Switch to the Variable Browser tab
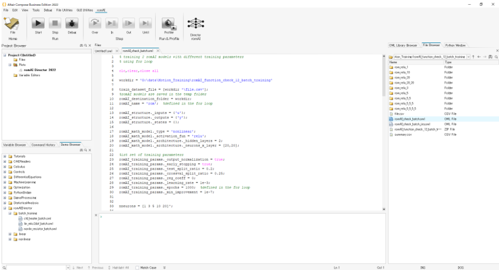This screenshot has width=499, height=270. point(14,145)
